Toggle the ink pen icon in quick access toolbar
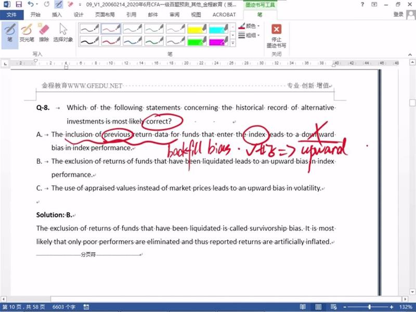The height and width of the screenshot is (312, 416). 59,4
